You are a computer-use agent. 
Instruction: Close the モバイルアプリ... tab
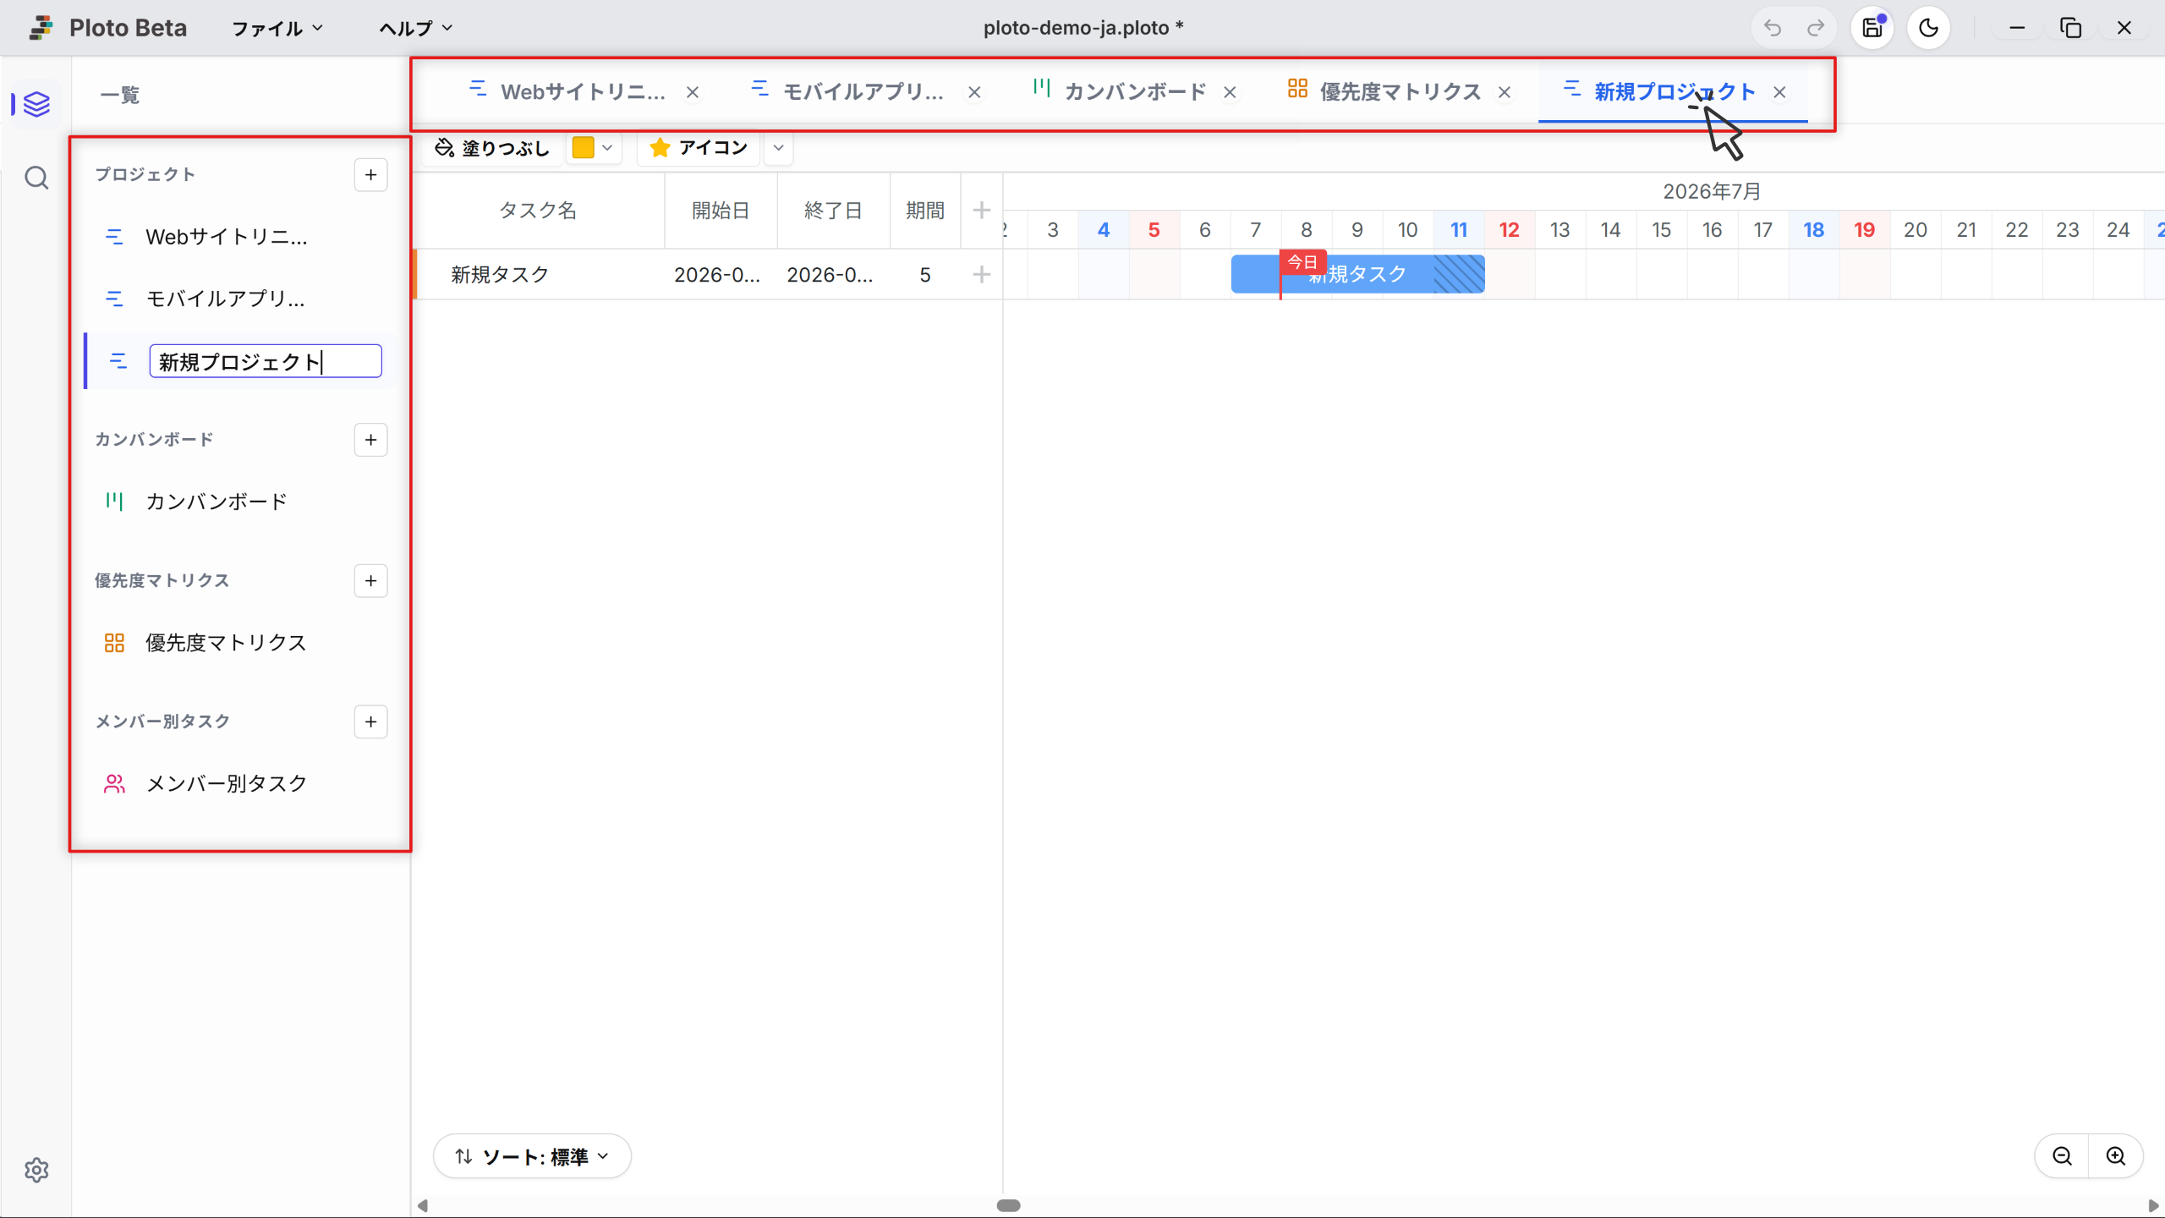pos(974,92)
